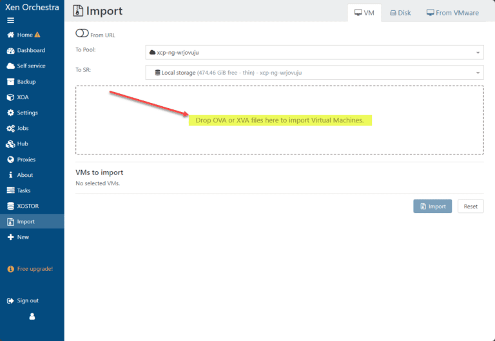Click the Import button

coord(432,206)
